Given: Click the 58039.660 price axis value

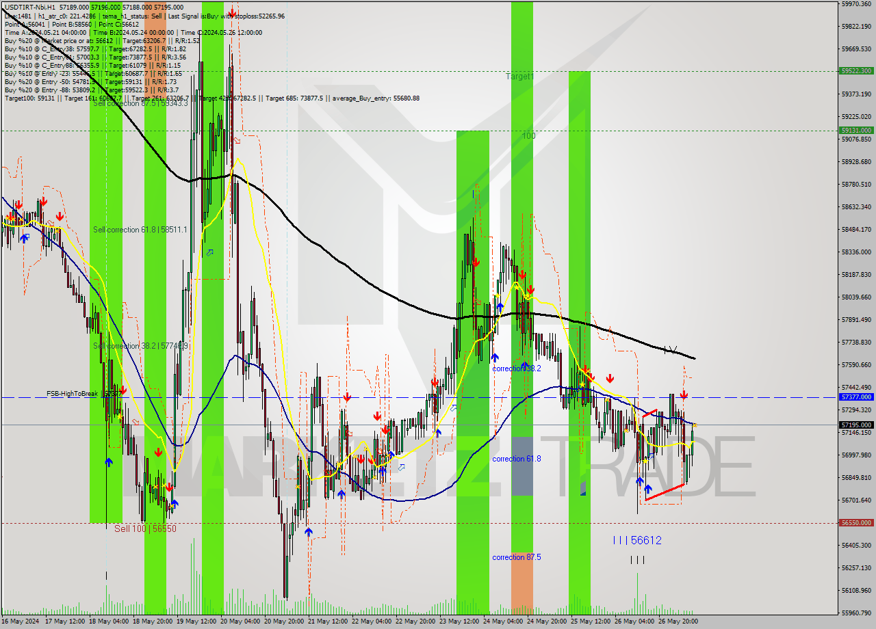Looking at the screenshot, I should (857, 297).
